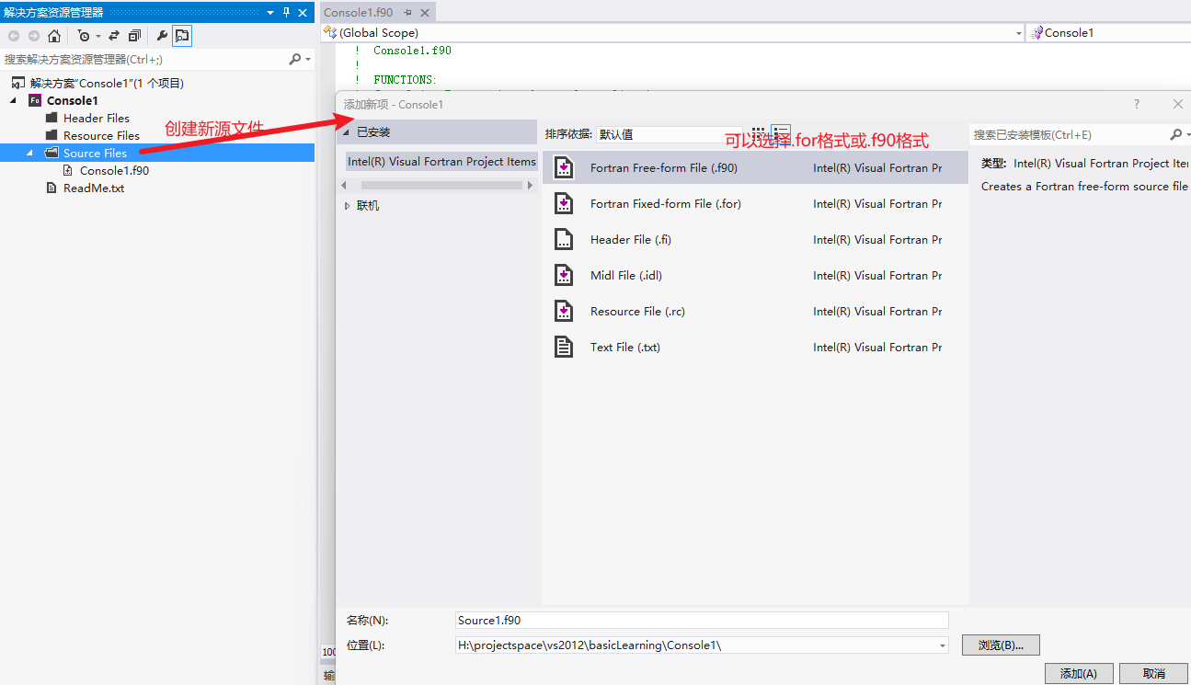Open the Global Scope dropdown in editor
1191x685 pixels.
coord(1018,33)
